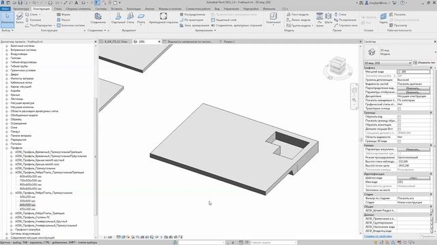437x245 pixels.
Task: Collapse ADSK_Профиль_РеброПлиты_ПрямоугольнаяТрапеция node
Action: point(12,172)
